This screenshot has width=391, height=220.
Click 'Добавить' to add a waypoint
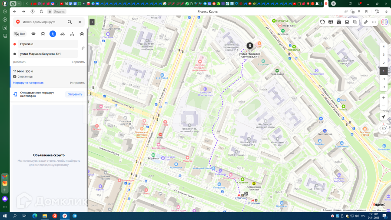click(x=20, y=62)
